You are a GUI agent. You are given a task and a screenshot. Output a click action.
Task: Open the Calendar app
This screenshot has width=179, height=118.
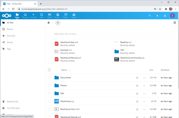point(66,16)
